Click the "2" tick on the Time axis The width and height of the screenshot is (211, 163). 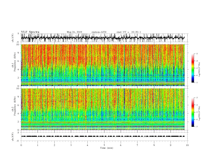[x=54, y=145]
